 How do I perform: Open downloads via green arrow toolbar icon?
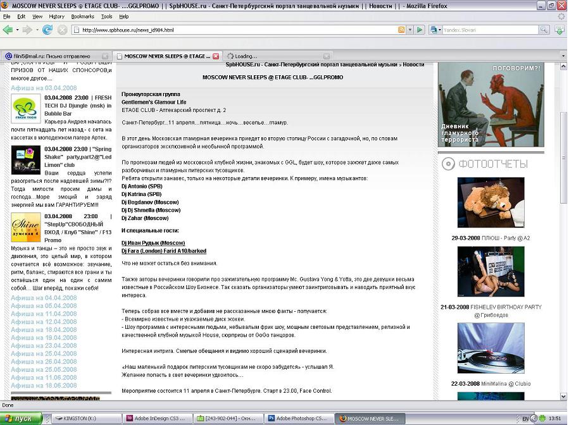tap(560, 30)
